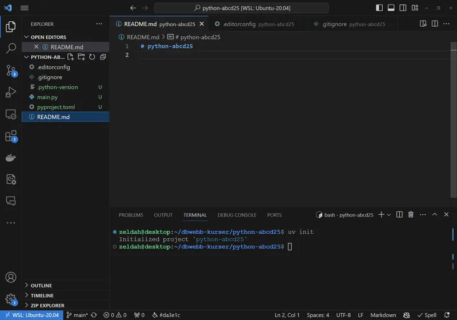457x320 pixels.
Task: Go back in navigation history
Action: pos(133,8)
